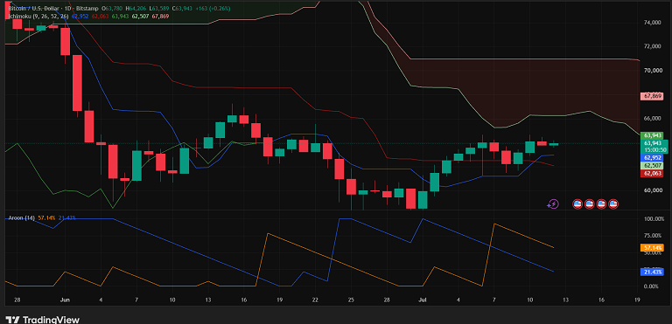The height and width of the screenshot is (324, 672).
Task: Click the leftmost US flag event icon
Action: coord(577,204)
